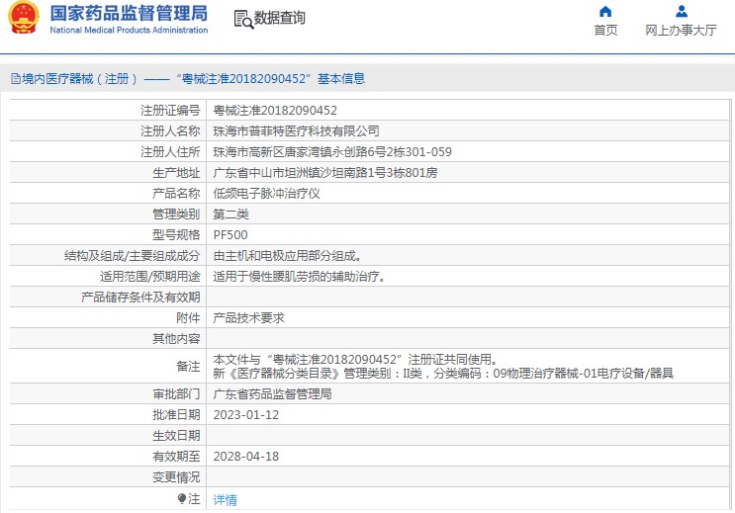Go to 首页 home page link
Image resolution: width=735 pixels, height=513 pixels.
pos(605,30)
